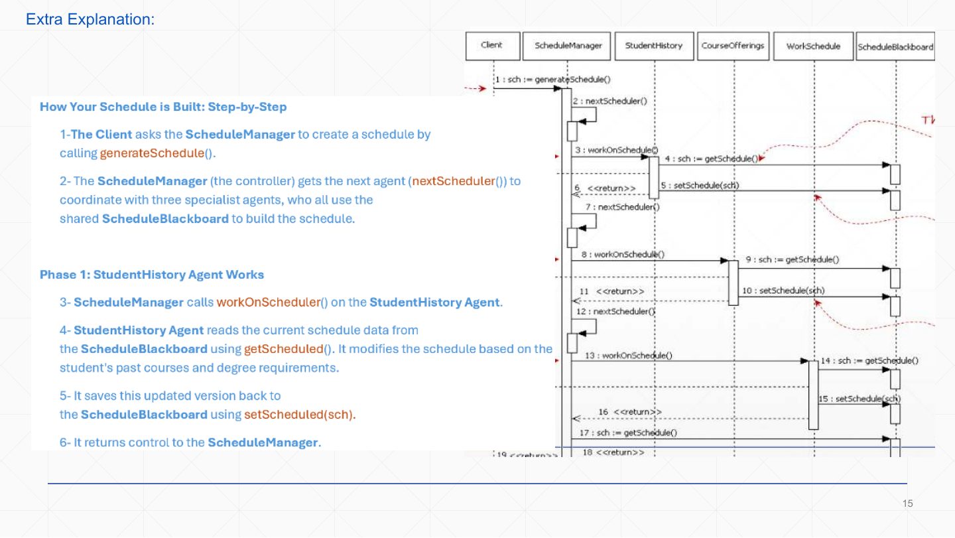Select 'Phase 1: StudentHistory Agent Works' heading

pos(152,275)
